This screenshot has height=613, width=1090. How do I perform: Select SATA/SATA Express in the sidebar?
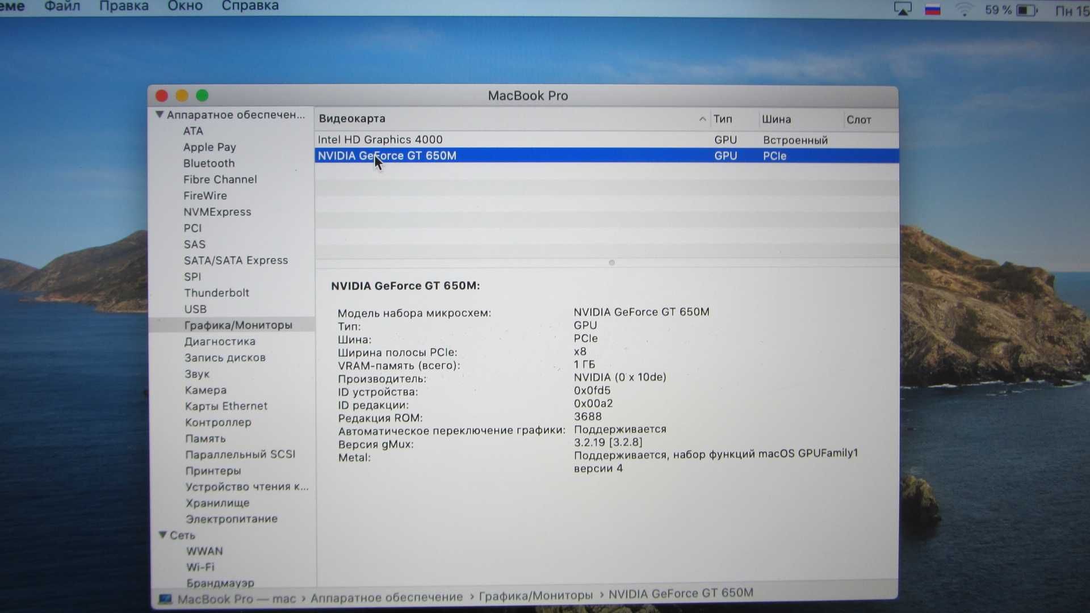(x=236, y=261)
